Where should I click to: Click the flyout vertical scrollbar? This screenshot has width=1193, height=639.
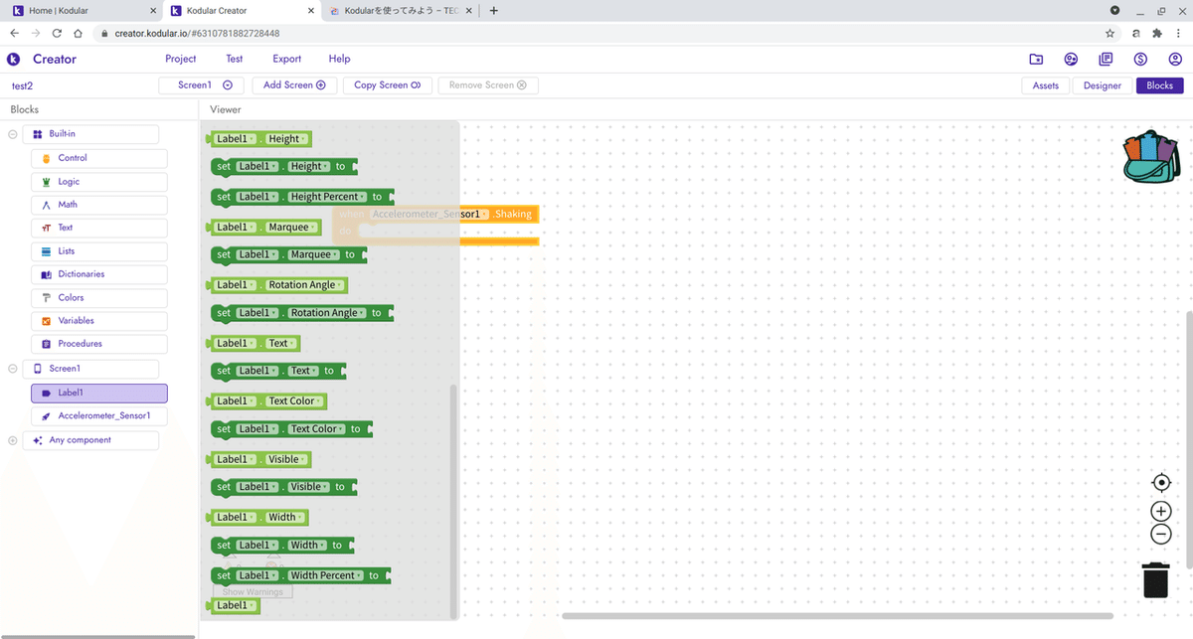point(454,502)
